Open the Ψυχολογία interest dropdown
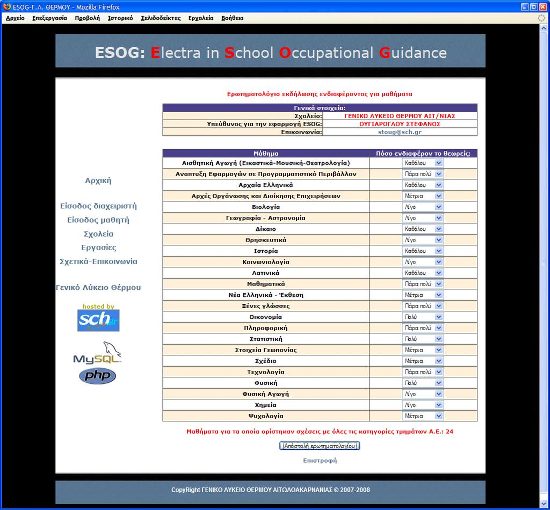The image size is (550, 510). pyautogui.click(x=423, y=416)
